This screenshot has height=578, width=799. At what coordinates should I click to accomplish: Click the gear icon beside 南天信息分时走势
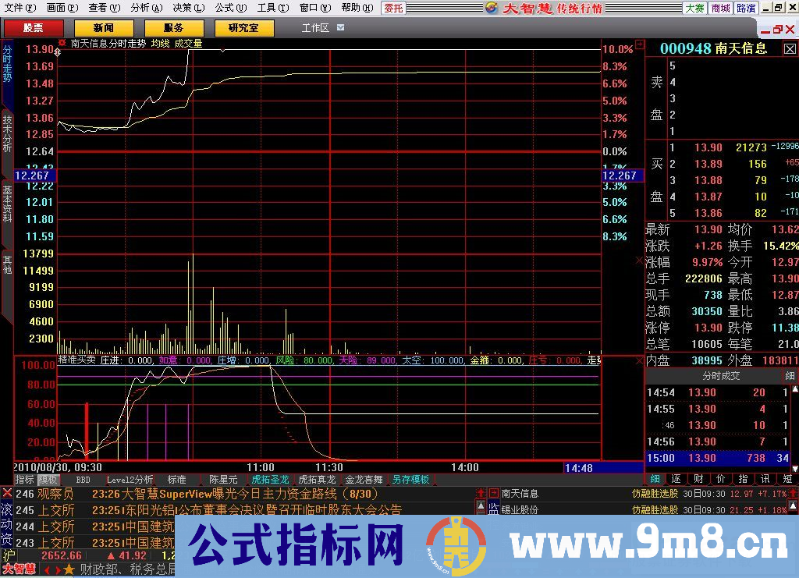[62, 44]
